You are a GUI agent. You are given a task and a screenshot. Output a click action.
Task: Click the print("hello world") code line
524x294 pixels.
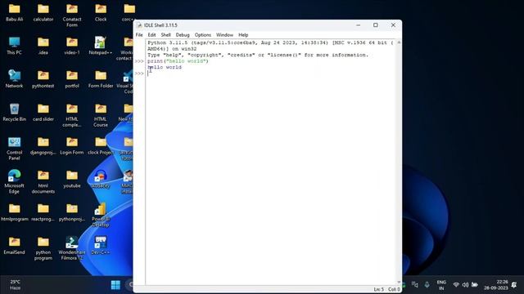178,61
